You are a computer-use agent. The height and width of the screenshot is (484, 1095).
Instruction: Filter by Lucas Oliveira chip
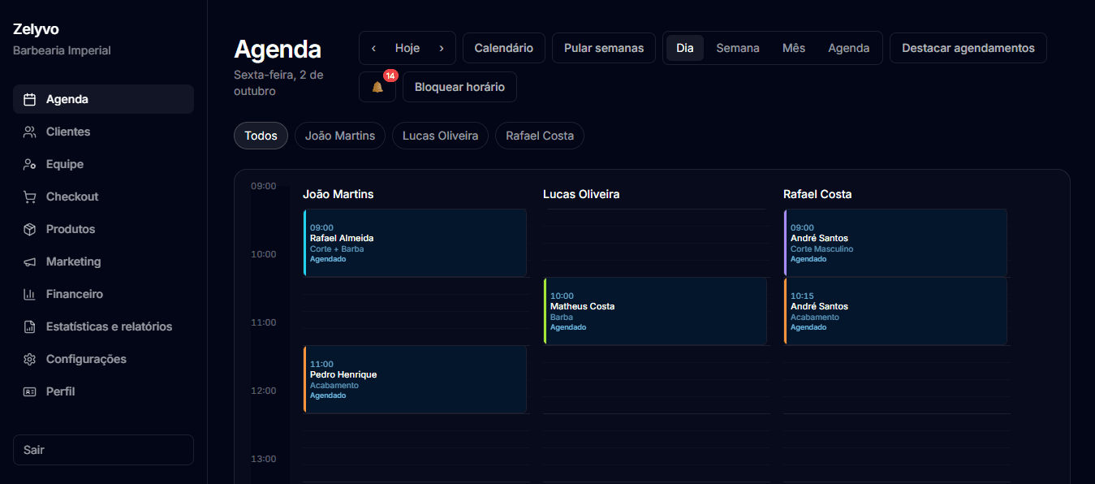[441, 136]
